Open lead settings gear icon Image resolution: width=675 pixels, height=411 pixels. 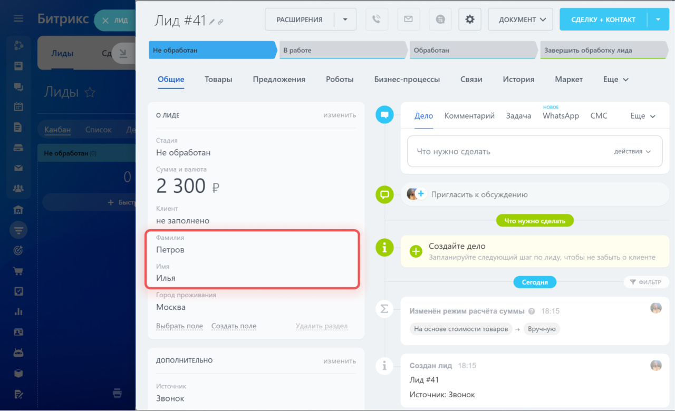click(x=469, y=19)
